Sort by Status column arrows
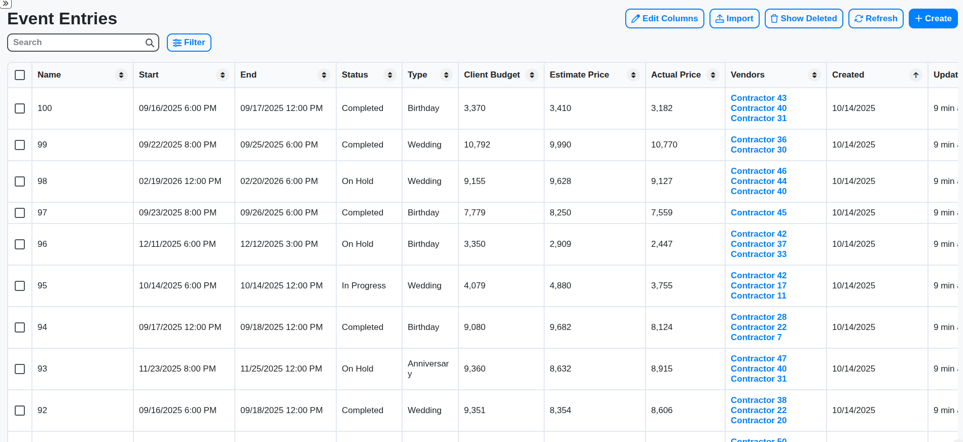 [390, 75]
